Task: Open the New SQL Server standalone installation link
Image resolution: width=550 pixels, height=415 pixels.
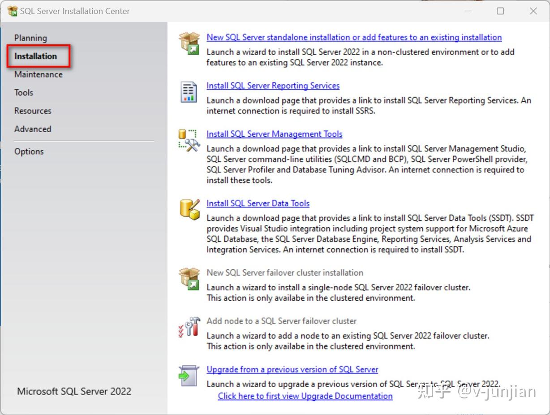Action: tap(353, 37)
